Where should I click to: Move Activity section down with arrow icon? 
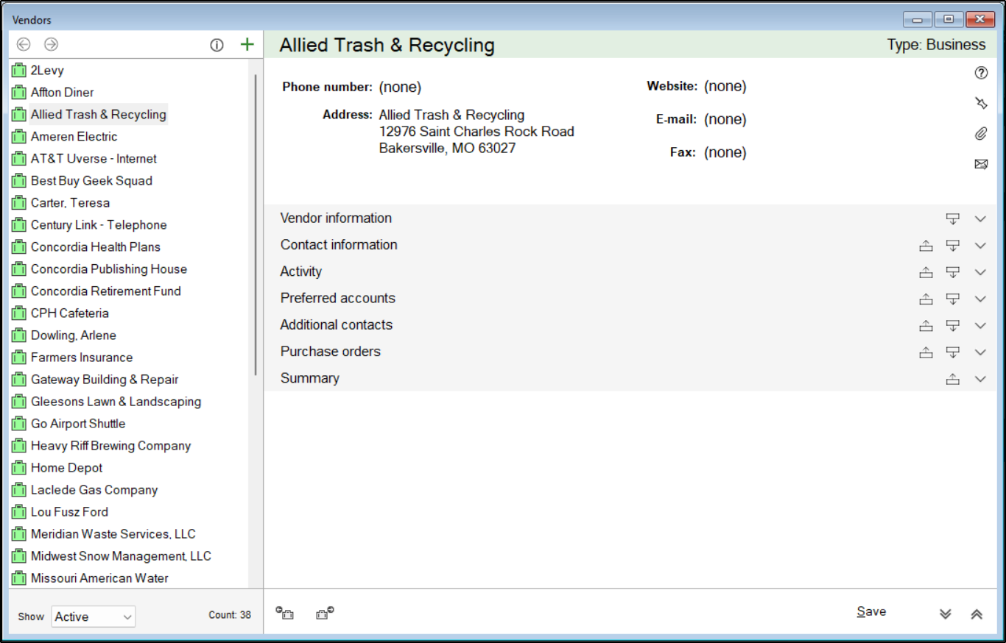(952, 272)
